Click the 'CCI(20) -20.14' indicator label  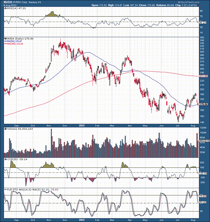point(17,159)
